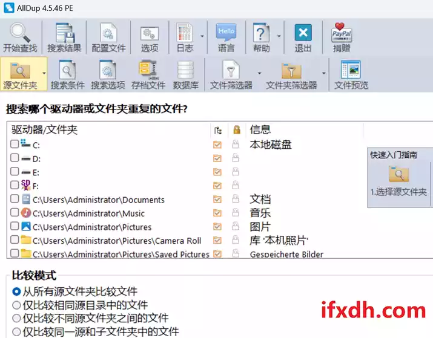Image resolution: width=433 pixels, height=338 pixels.
Task: Open the 日志 log icon
Action: click(184, 33)
